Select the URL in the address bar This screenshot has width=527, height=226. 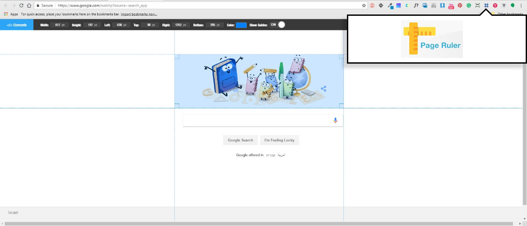103,6
